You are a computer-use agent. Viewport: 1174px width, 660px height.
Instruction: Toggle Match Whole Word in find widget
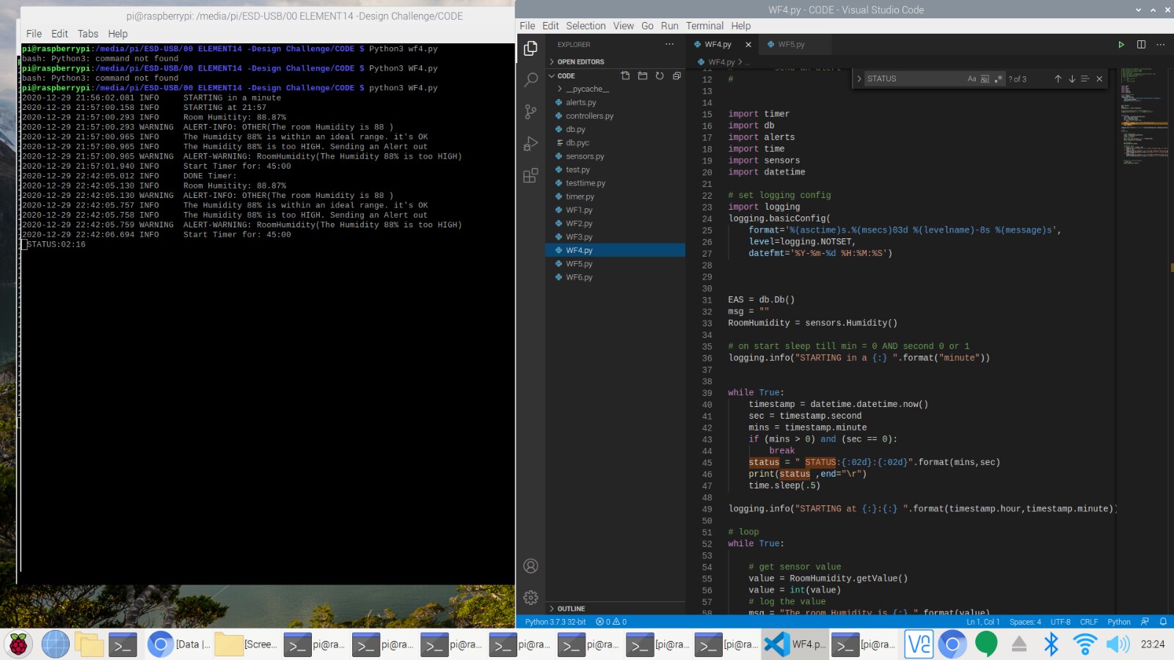(985, 78)
